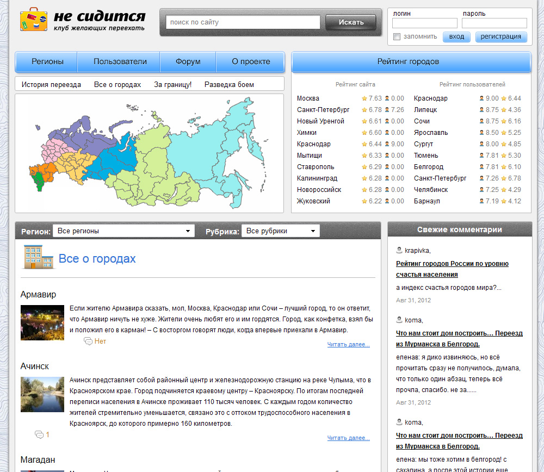Click user icon in Химки row
Image resolution: width=544 pixels, height=472 pixels.
pyautogui.click(x=387, y=133)
